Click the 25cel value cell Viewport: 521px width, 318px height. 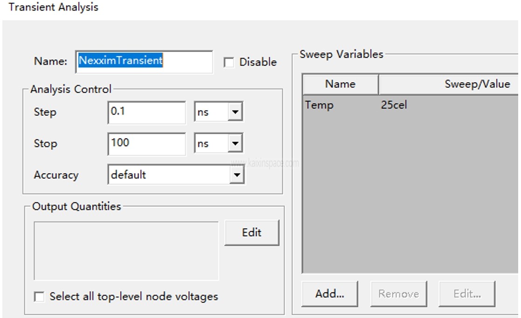pos(394,105)
